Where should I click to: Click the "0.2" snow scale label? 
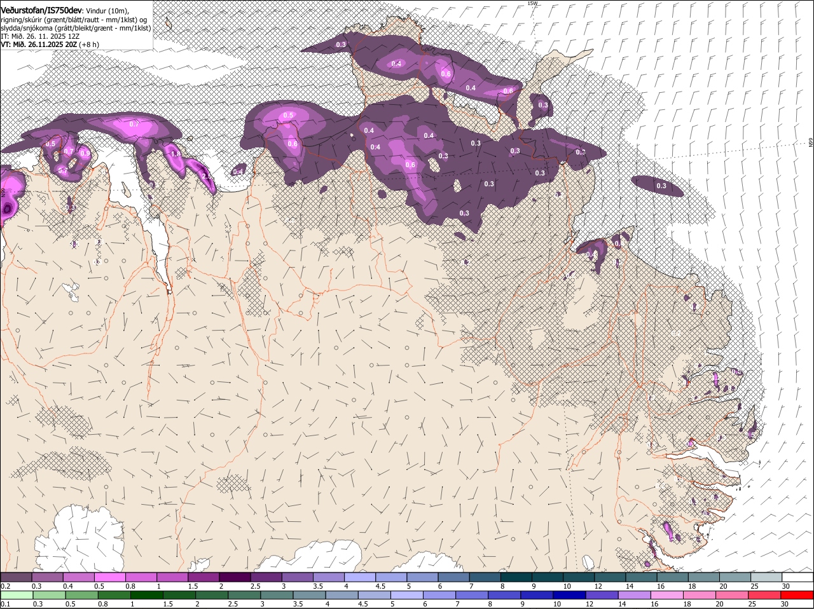coord(5,585)
